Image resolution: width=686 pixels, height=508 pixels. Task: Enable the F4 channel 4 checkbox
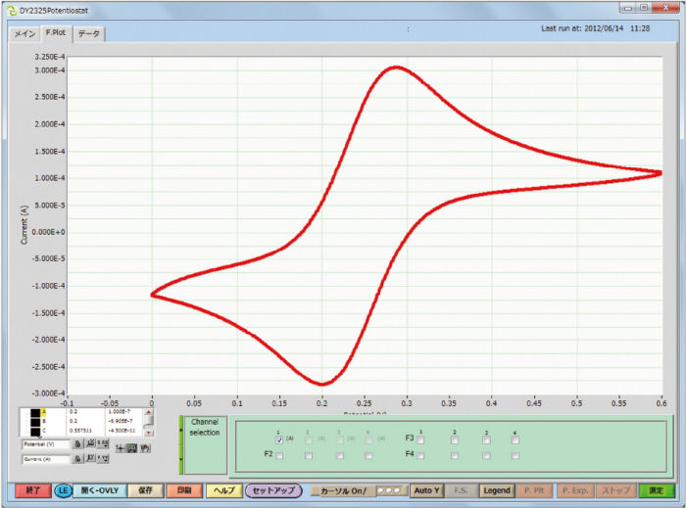[x=514, y=455]
